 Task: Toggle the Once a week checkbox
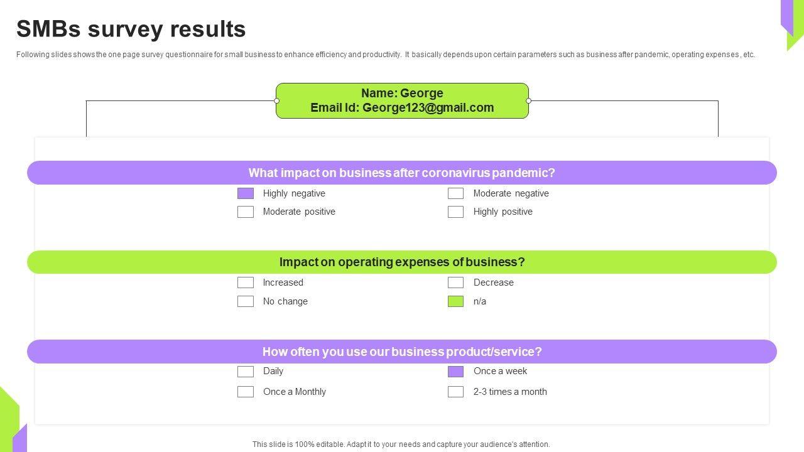455,372
